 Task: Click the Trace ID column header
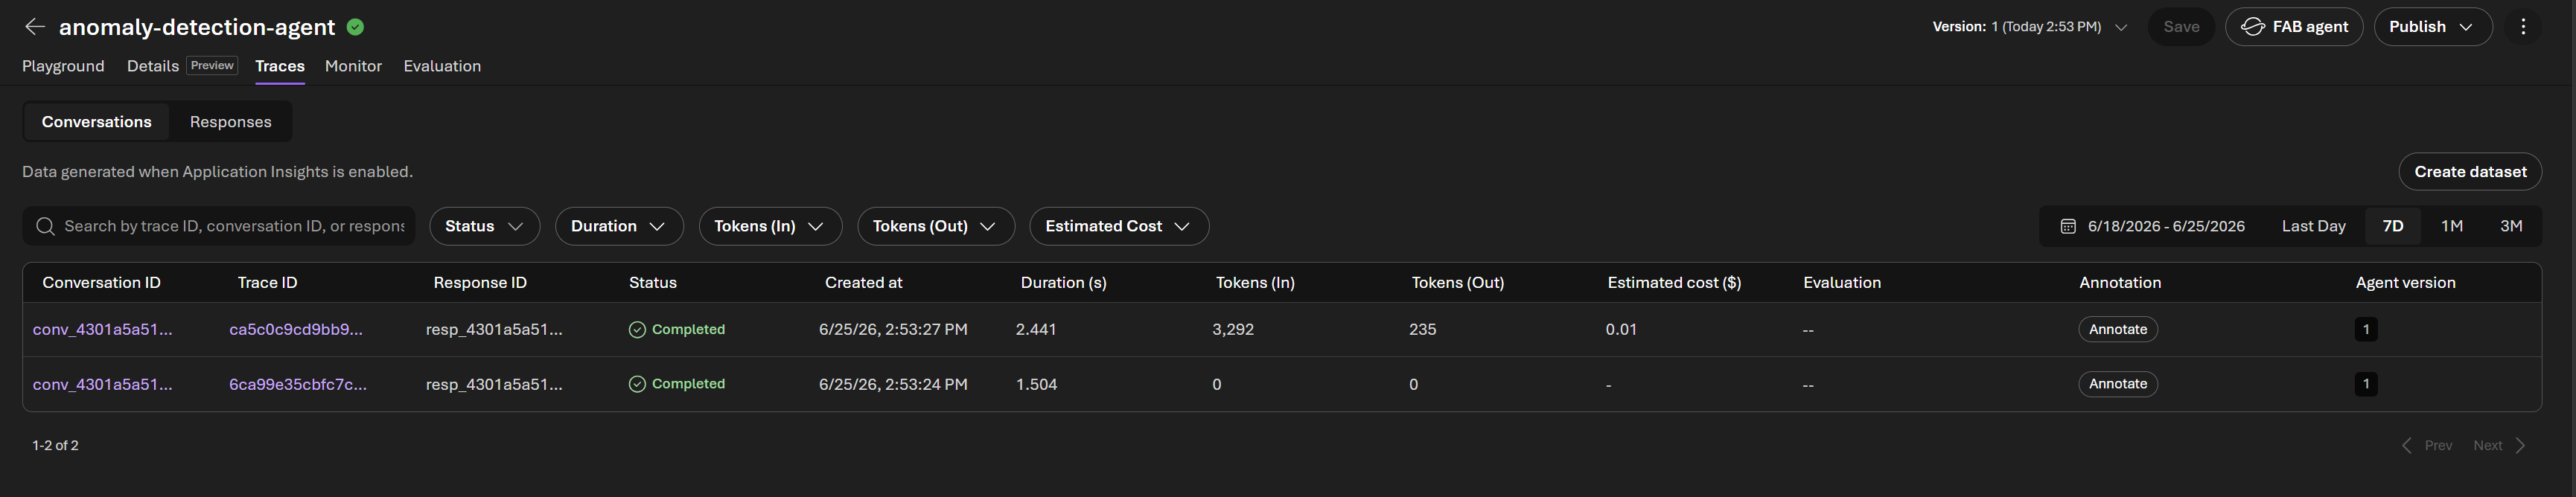pyautogui.click(x=267, y=283)
